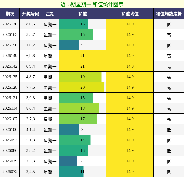Click winning numbers 3,8,2
The height and width of the screenshot is (177, 184).
click(31, 150)
